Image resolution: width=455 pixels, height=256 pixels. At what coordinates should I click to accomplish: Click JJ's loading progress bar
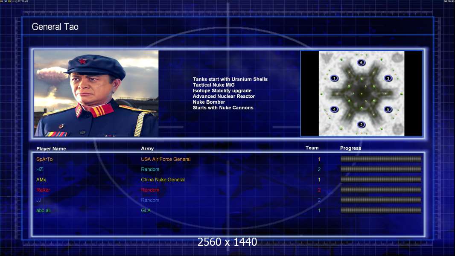(381, 200)
